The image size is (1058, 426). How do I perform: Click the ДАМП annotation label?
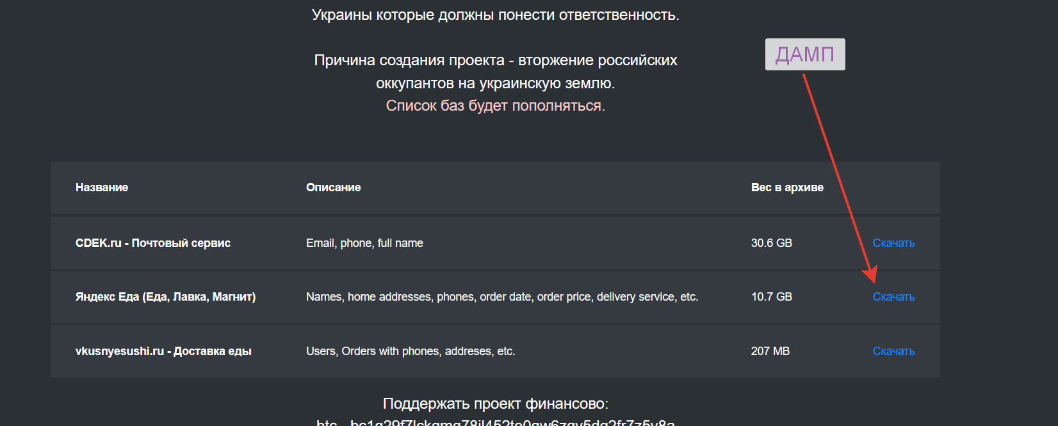805,54
